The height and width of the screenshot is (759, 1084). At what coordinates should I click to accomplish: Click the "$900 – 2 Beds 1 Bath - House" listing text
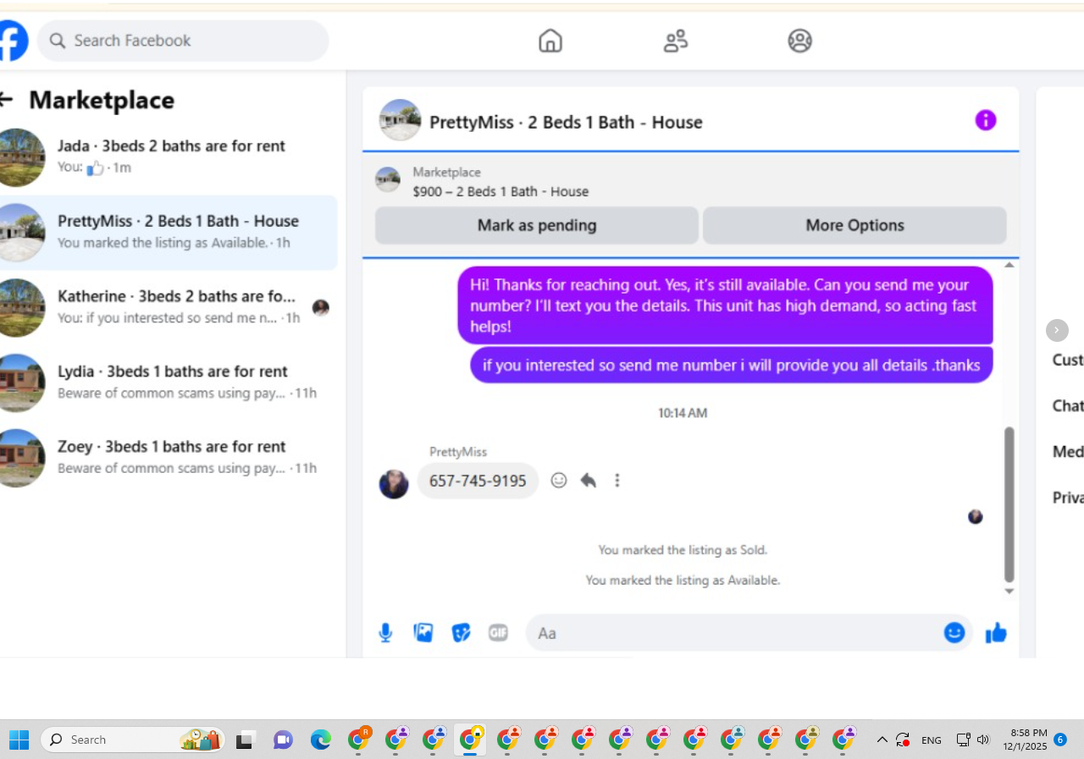pyautogui.click(x=501, y=191)
